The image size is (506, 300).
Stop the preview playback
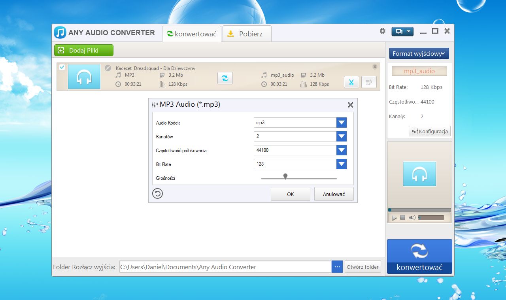click(x=403, y=217)
